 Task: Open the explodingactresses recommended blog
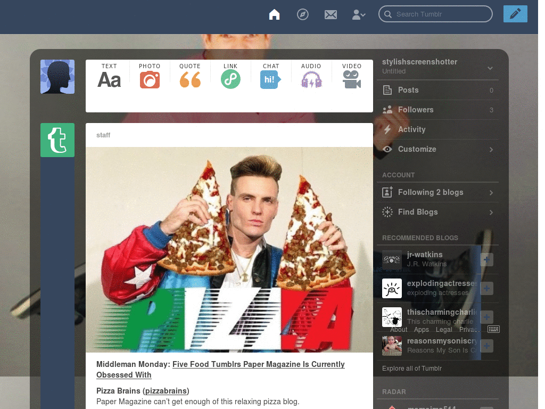coord(442,283)
